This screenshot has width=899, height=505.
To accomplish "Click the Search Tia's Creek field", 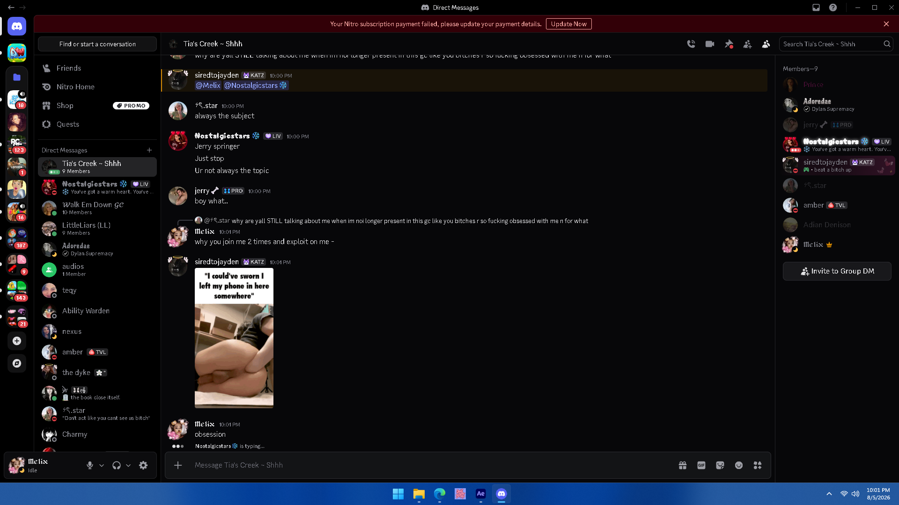I will point(836,44).
